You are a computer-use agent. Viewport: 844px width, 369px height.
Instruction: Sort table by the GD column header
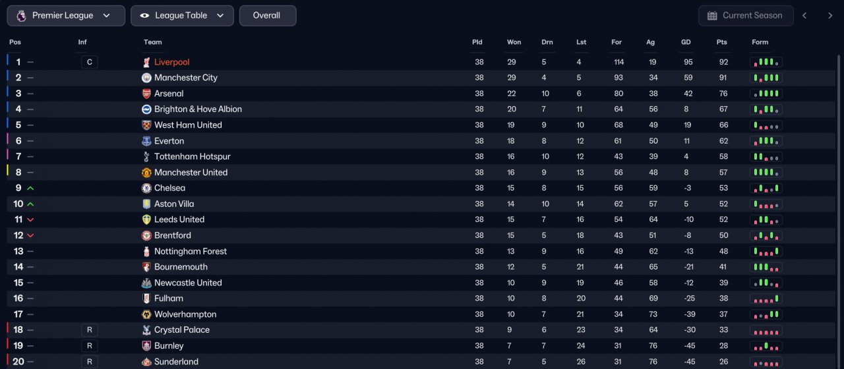tap(686, 42)
